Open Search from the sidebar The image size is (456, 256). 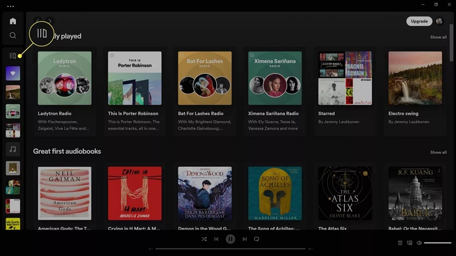point(13,36)
